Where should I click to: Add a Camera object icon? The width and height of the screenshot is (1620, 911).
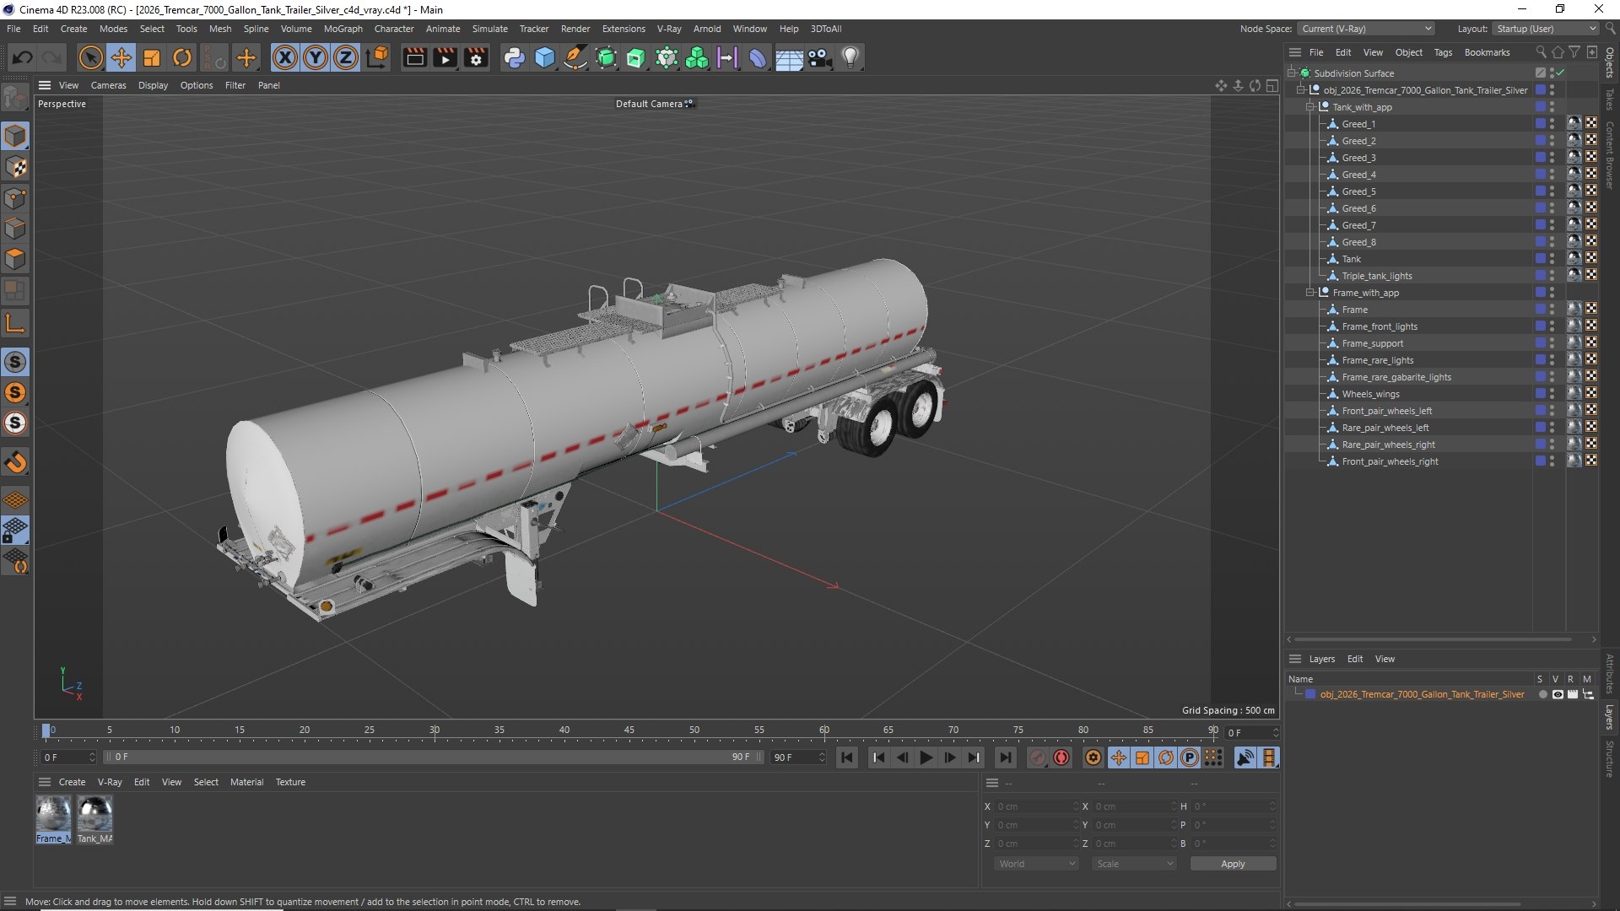pyautogui.click(x=819, y=57)
